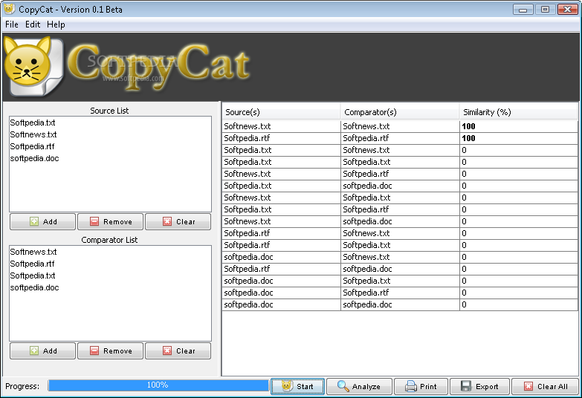Image resolution: width=582 pixels, height=398 pixels.
Task: Sort by the Similarity (%) column header
Action: tap(519, 112)
